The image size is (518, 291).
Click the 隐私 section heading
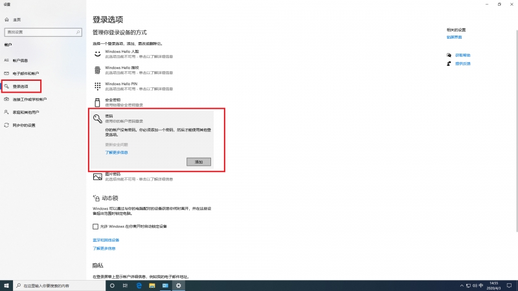(98, 266)
